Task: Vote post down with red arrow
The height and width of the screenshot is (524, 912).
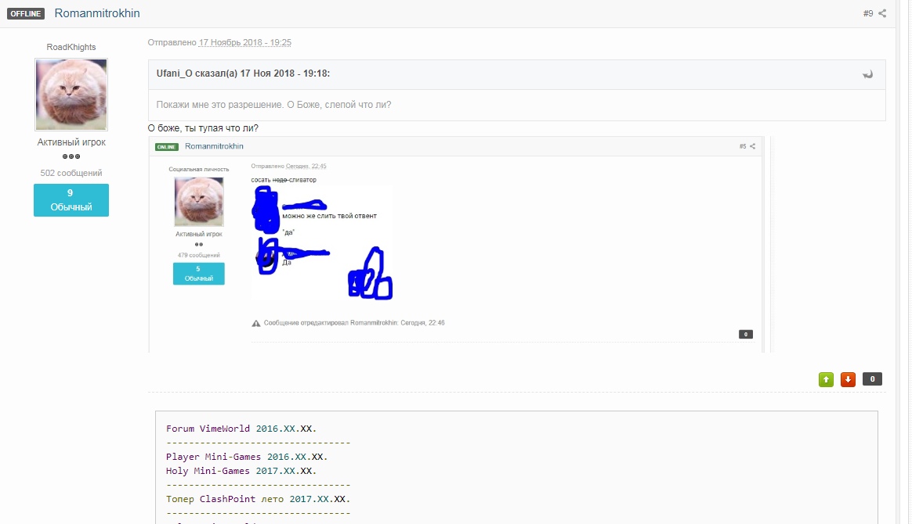Action: click(x=848, y=379)
